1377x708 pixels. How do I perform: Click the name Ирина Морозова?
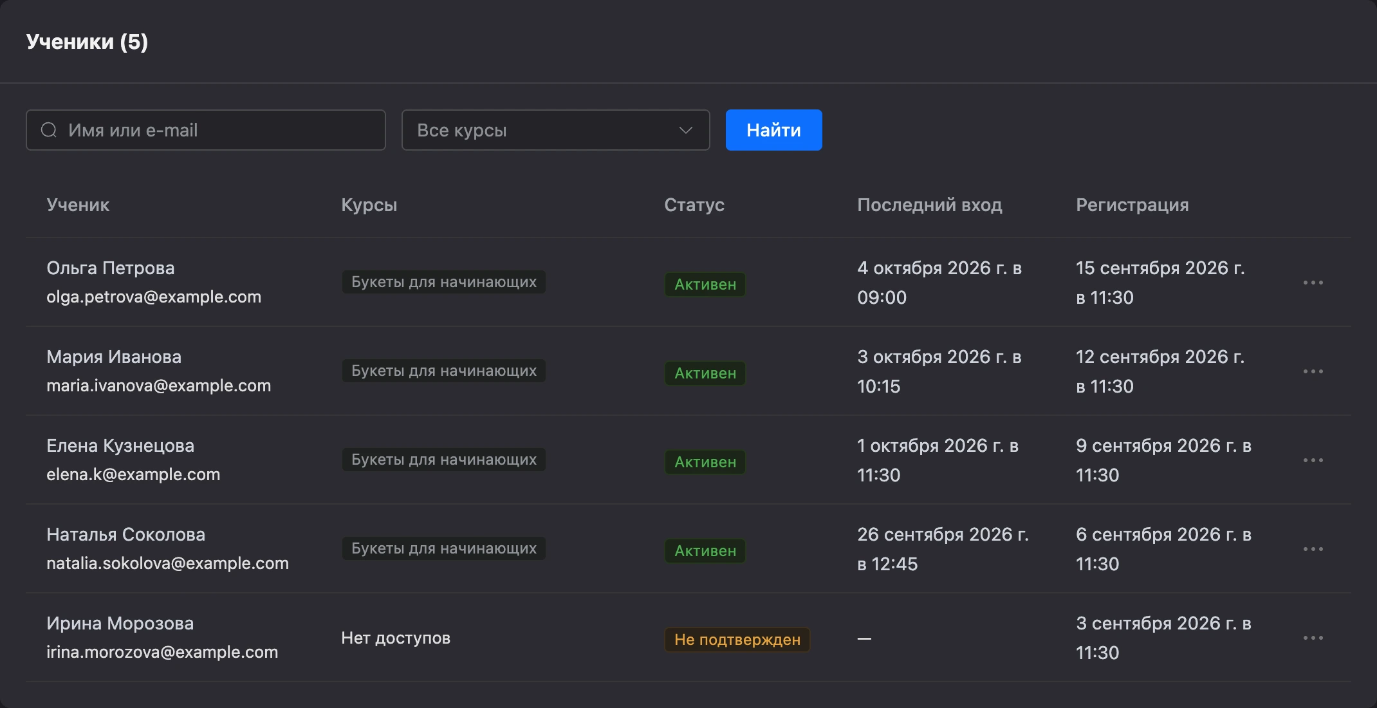tap(120, 623)
